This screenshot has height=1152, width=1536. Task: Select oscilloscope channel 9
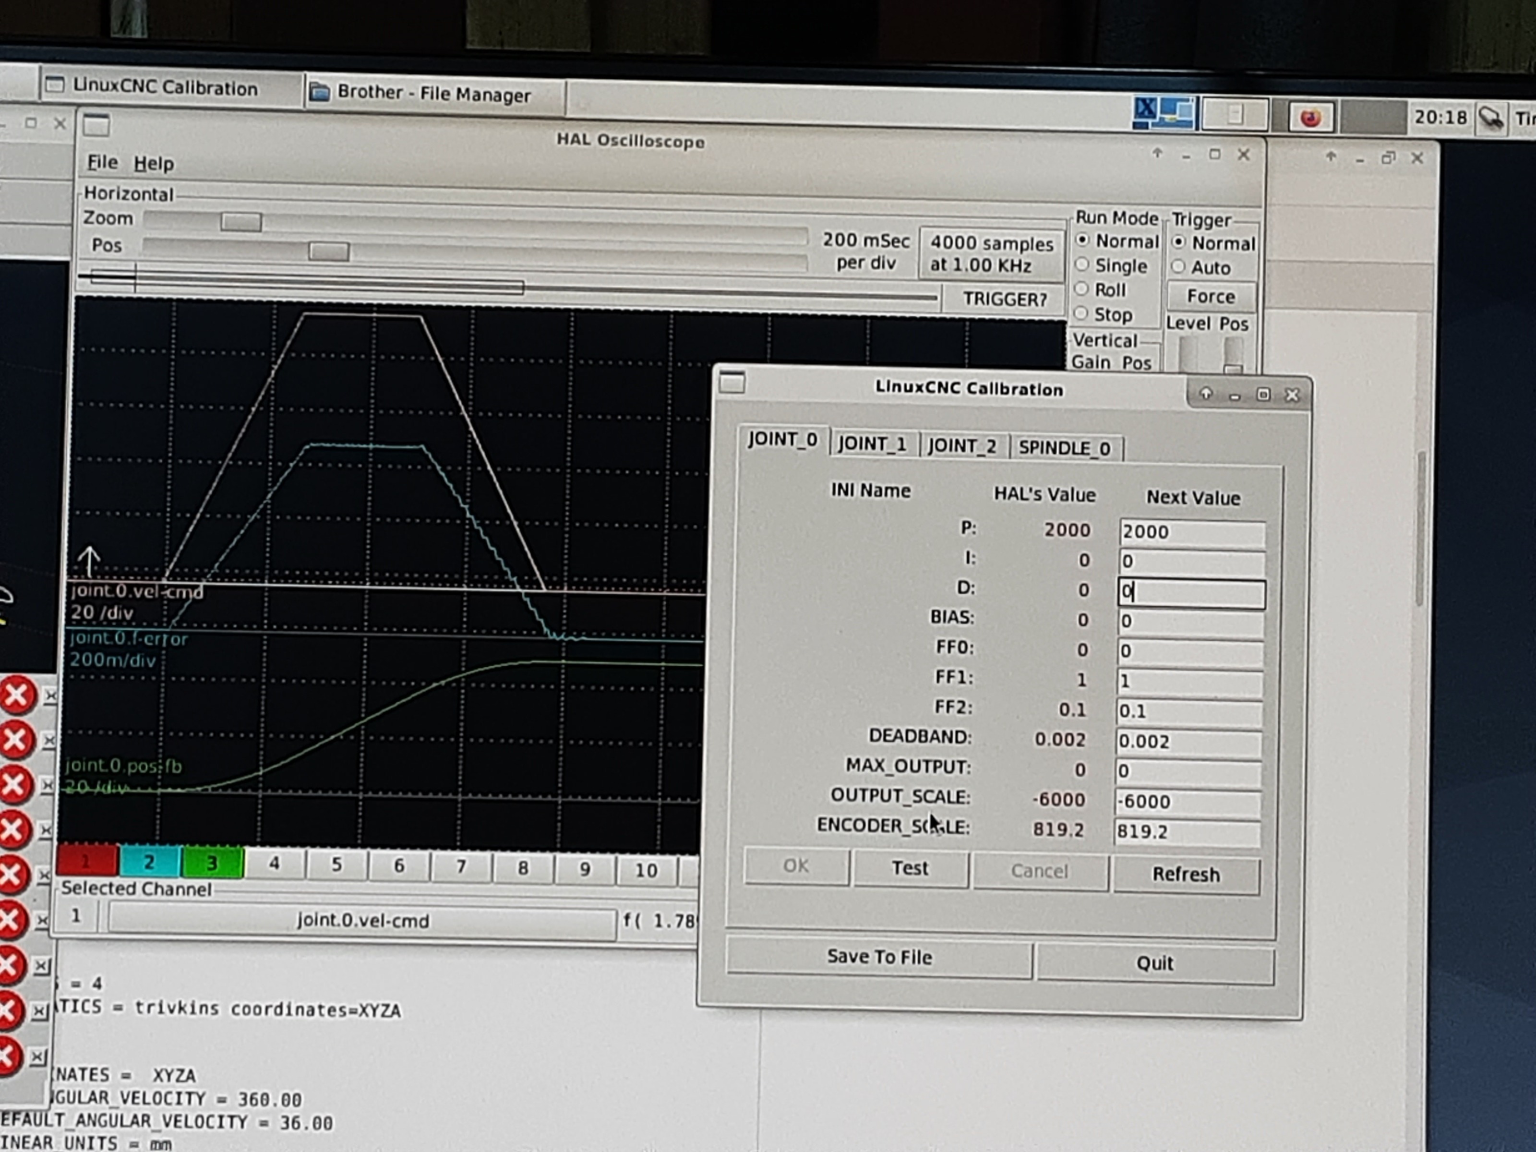click(x=585, y=870)
